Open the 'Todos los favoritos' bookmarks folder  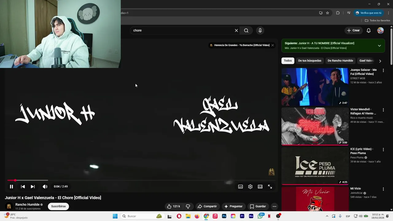377,21
